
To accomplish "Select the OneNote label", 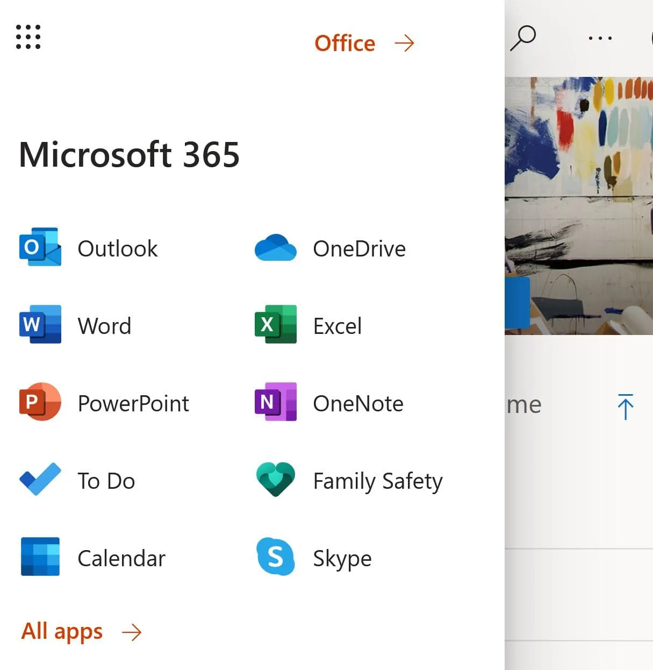I will pyautogui.click(x=358, y=404).
